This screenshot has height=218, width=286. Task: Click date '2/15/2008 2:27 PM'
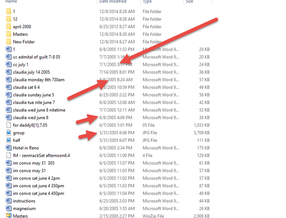tap(117, 216)
